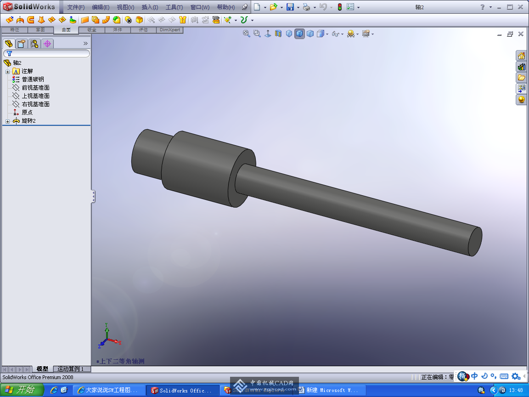The image size is (529, 397).
Task: Open the options dropdown arrow
Action: [358, 7]
